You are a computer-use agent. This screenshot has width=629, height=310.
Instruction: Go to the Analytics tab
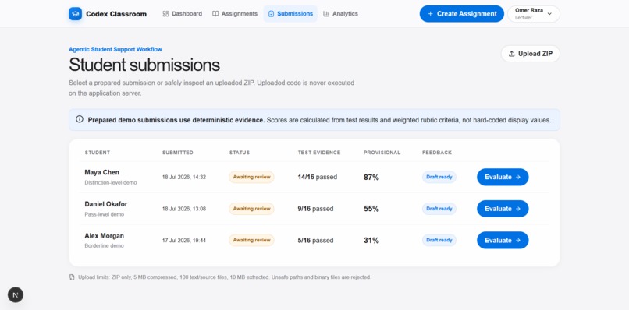point(340,13)
